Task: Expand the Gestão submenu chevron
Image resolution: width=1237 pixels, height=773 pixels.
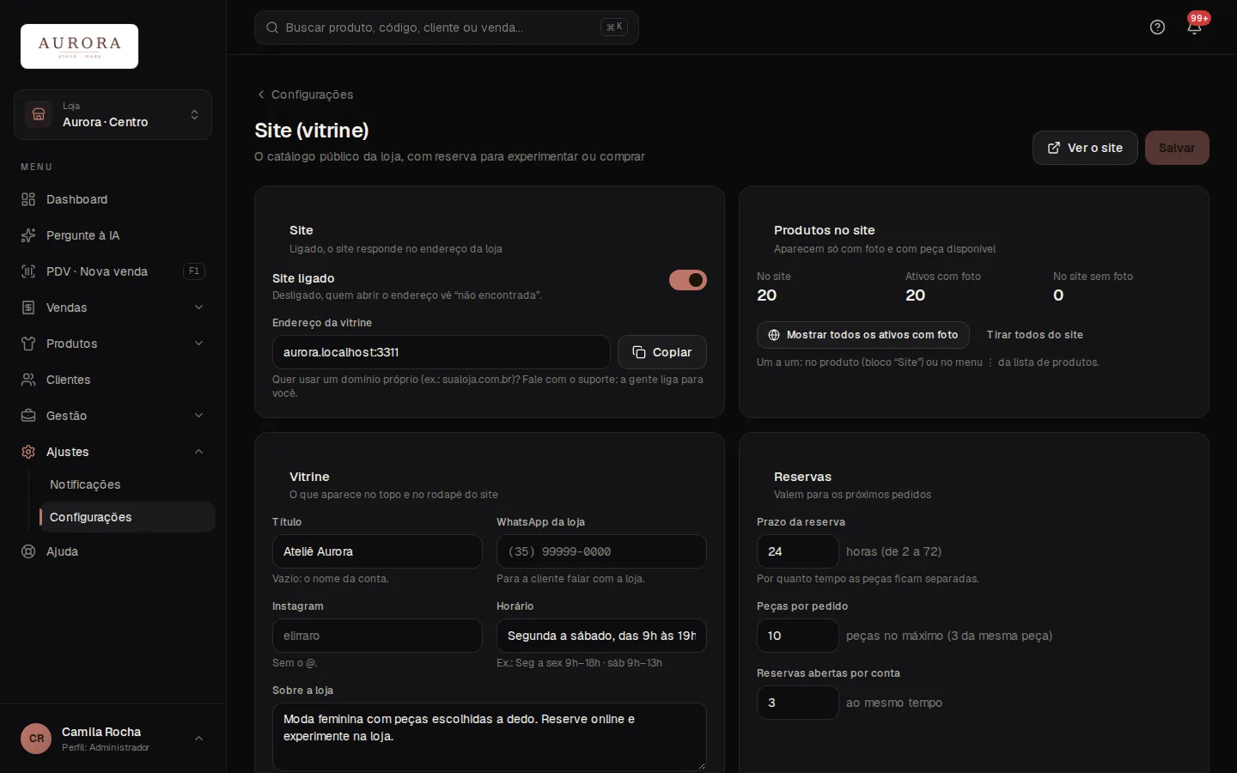Action: pos(198,416)
